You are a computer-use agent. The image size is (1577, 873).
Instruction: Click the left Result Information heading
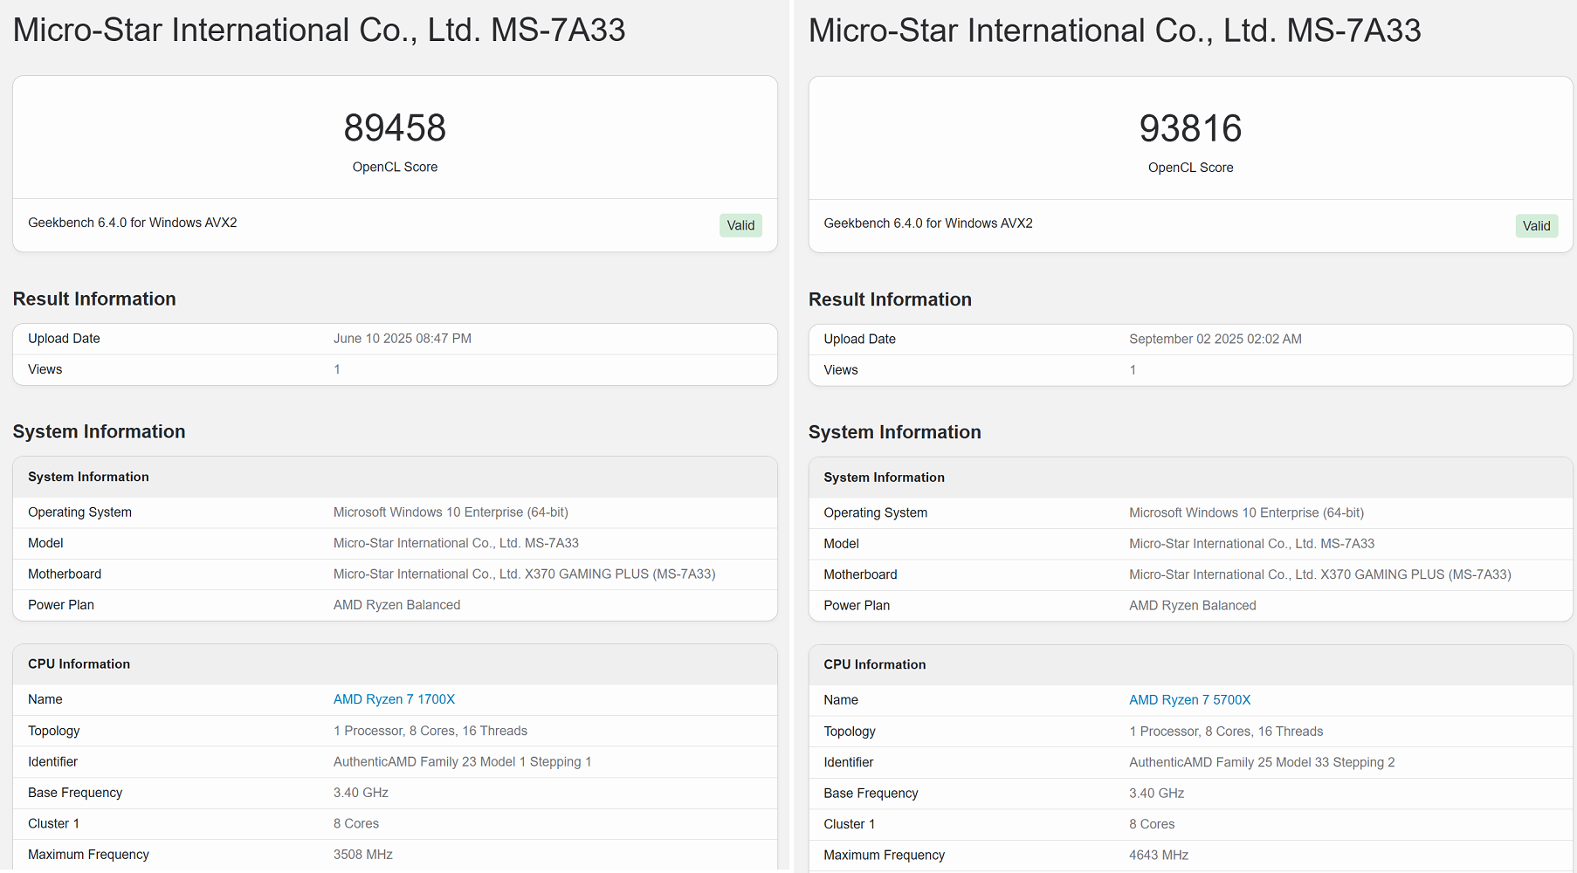coord(94,299)
